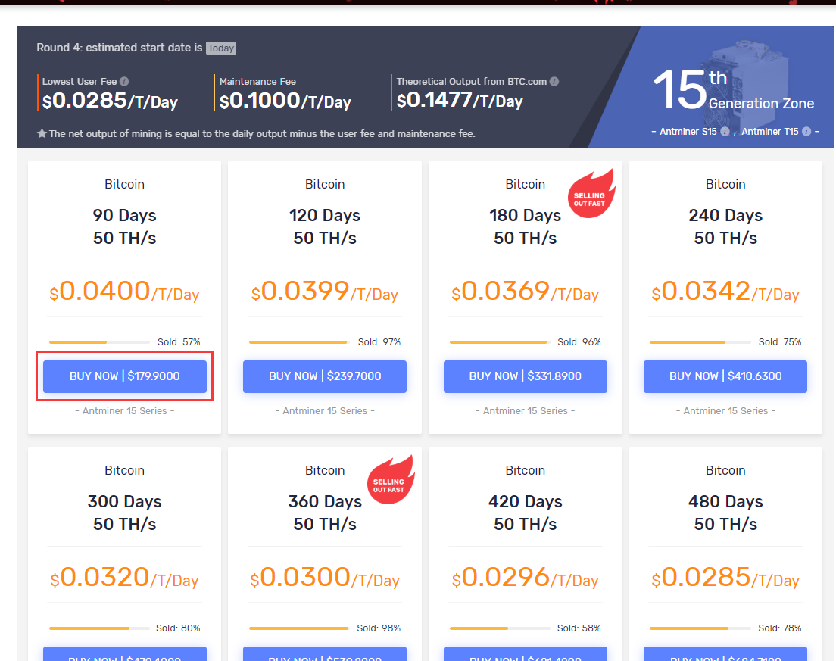Click the $0.0369/T/Day price
Screen dimensions: 836x661
526,292
